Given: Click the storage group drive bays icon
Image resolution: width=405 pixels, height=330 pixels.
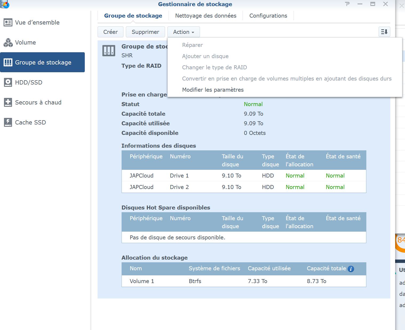Looking at the screenshot, I should [x=109, y=50].
